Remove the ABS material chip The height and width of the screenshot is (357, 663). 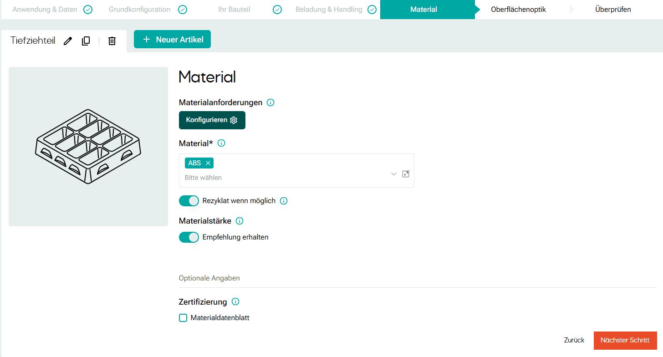click(208, 163)
